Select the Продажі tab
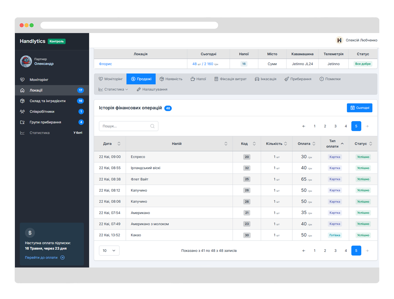This screenshot has height=299, width=394. (x=141, y=79)
